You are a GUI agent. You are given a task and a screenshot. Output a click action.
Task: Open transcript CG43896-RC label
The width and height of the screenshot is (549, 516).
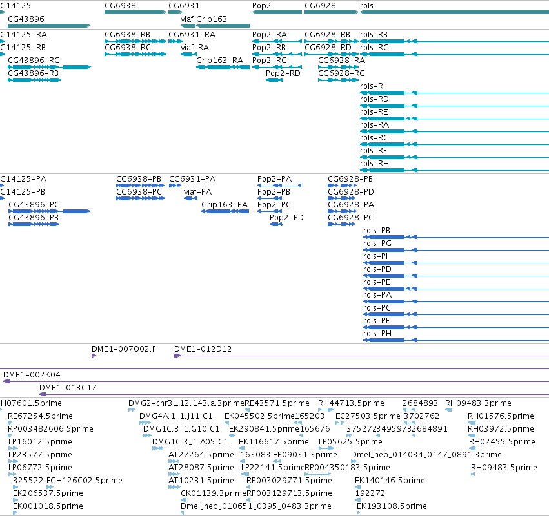(34, 60)
